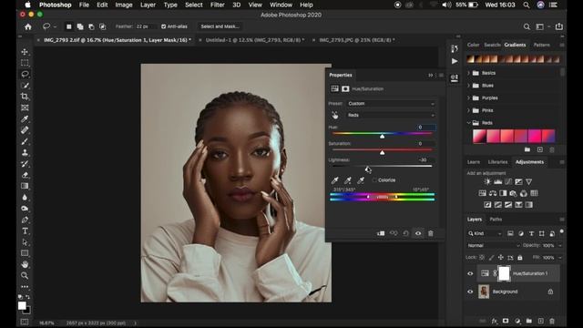
Task: Toggle layer filter on/off switch
Action: pos(562,231)
